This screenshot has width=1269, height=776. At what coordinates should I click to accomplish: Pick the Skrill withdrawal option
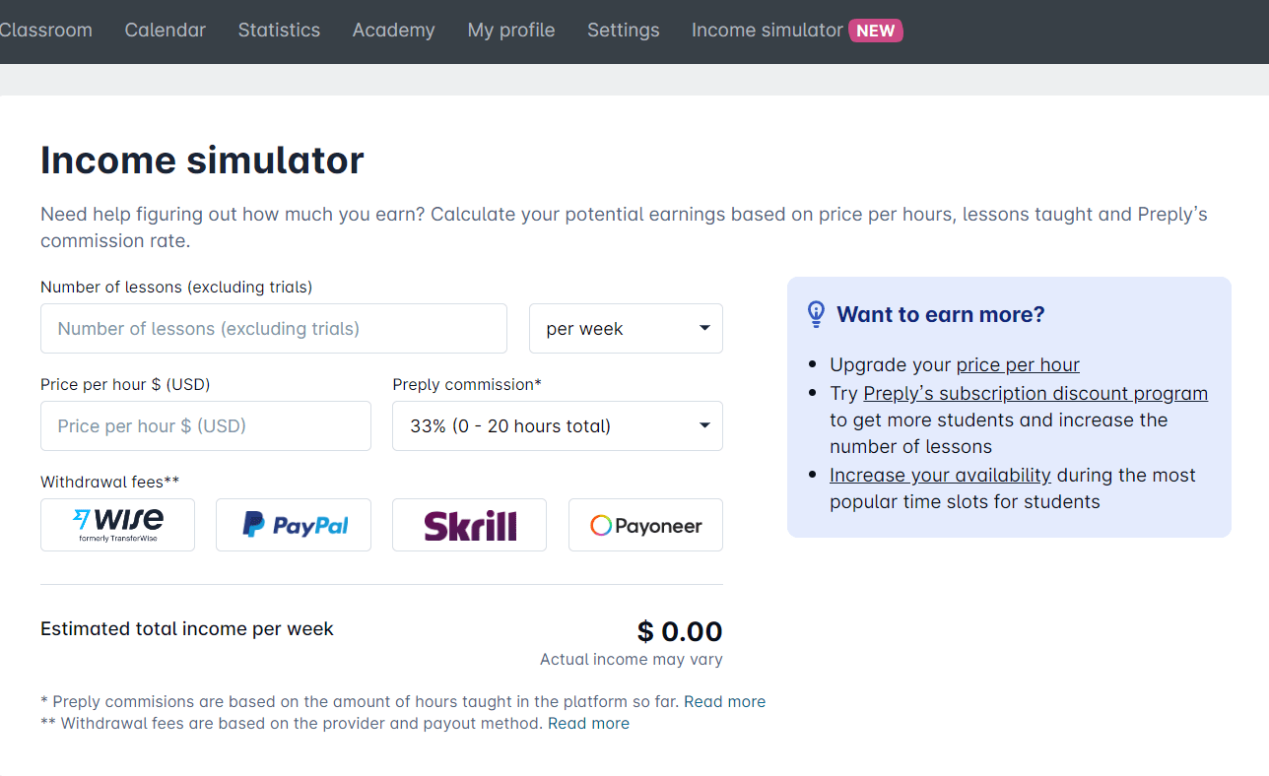coord(469,525)
